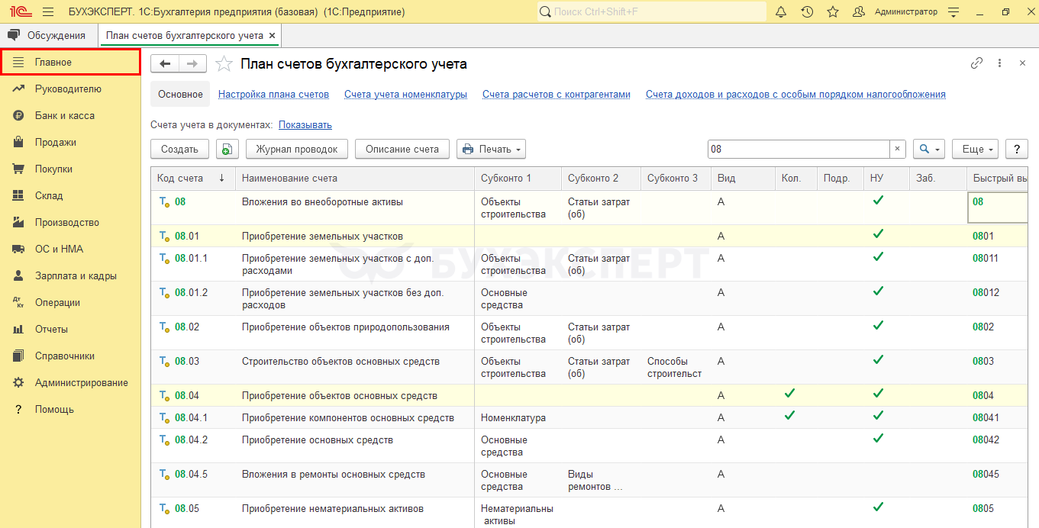1039x528 pixels.
Task: Open the 1C main menu hamburger
Action: pos(48,12)
